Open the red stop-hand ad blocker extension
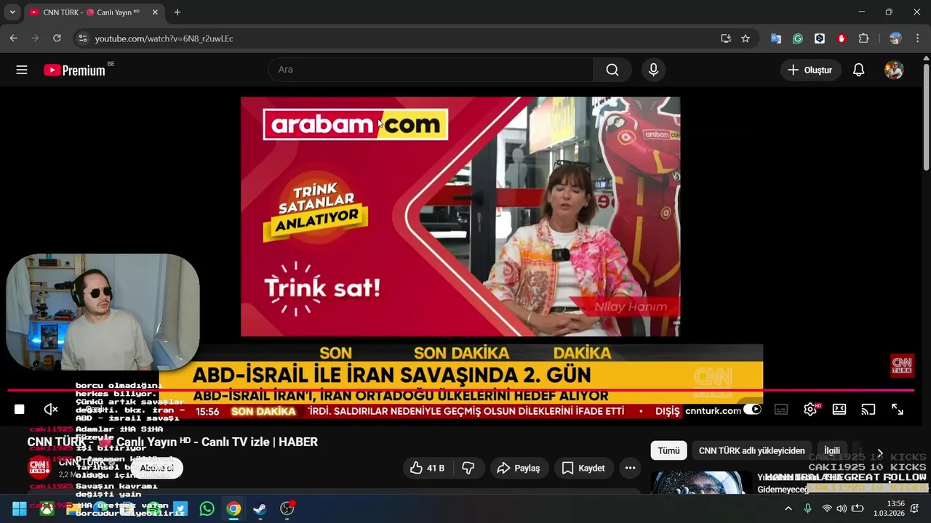Image resolution: width=931 pixels, height=523 pixels. point(842,38)
